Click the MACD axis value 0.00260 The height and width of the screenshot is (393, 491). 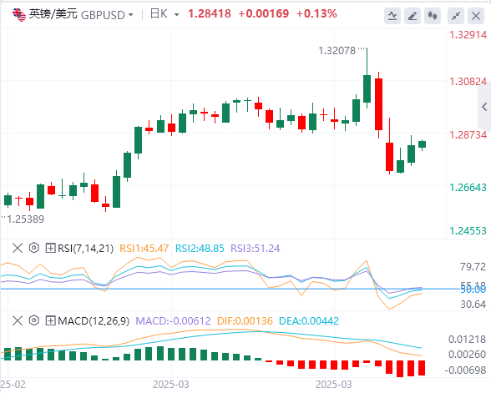(468, 355)
